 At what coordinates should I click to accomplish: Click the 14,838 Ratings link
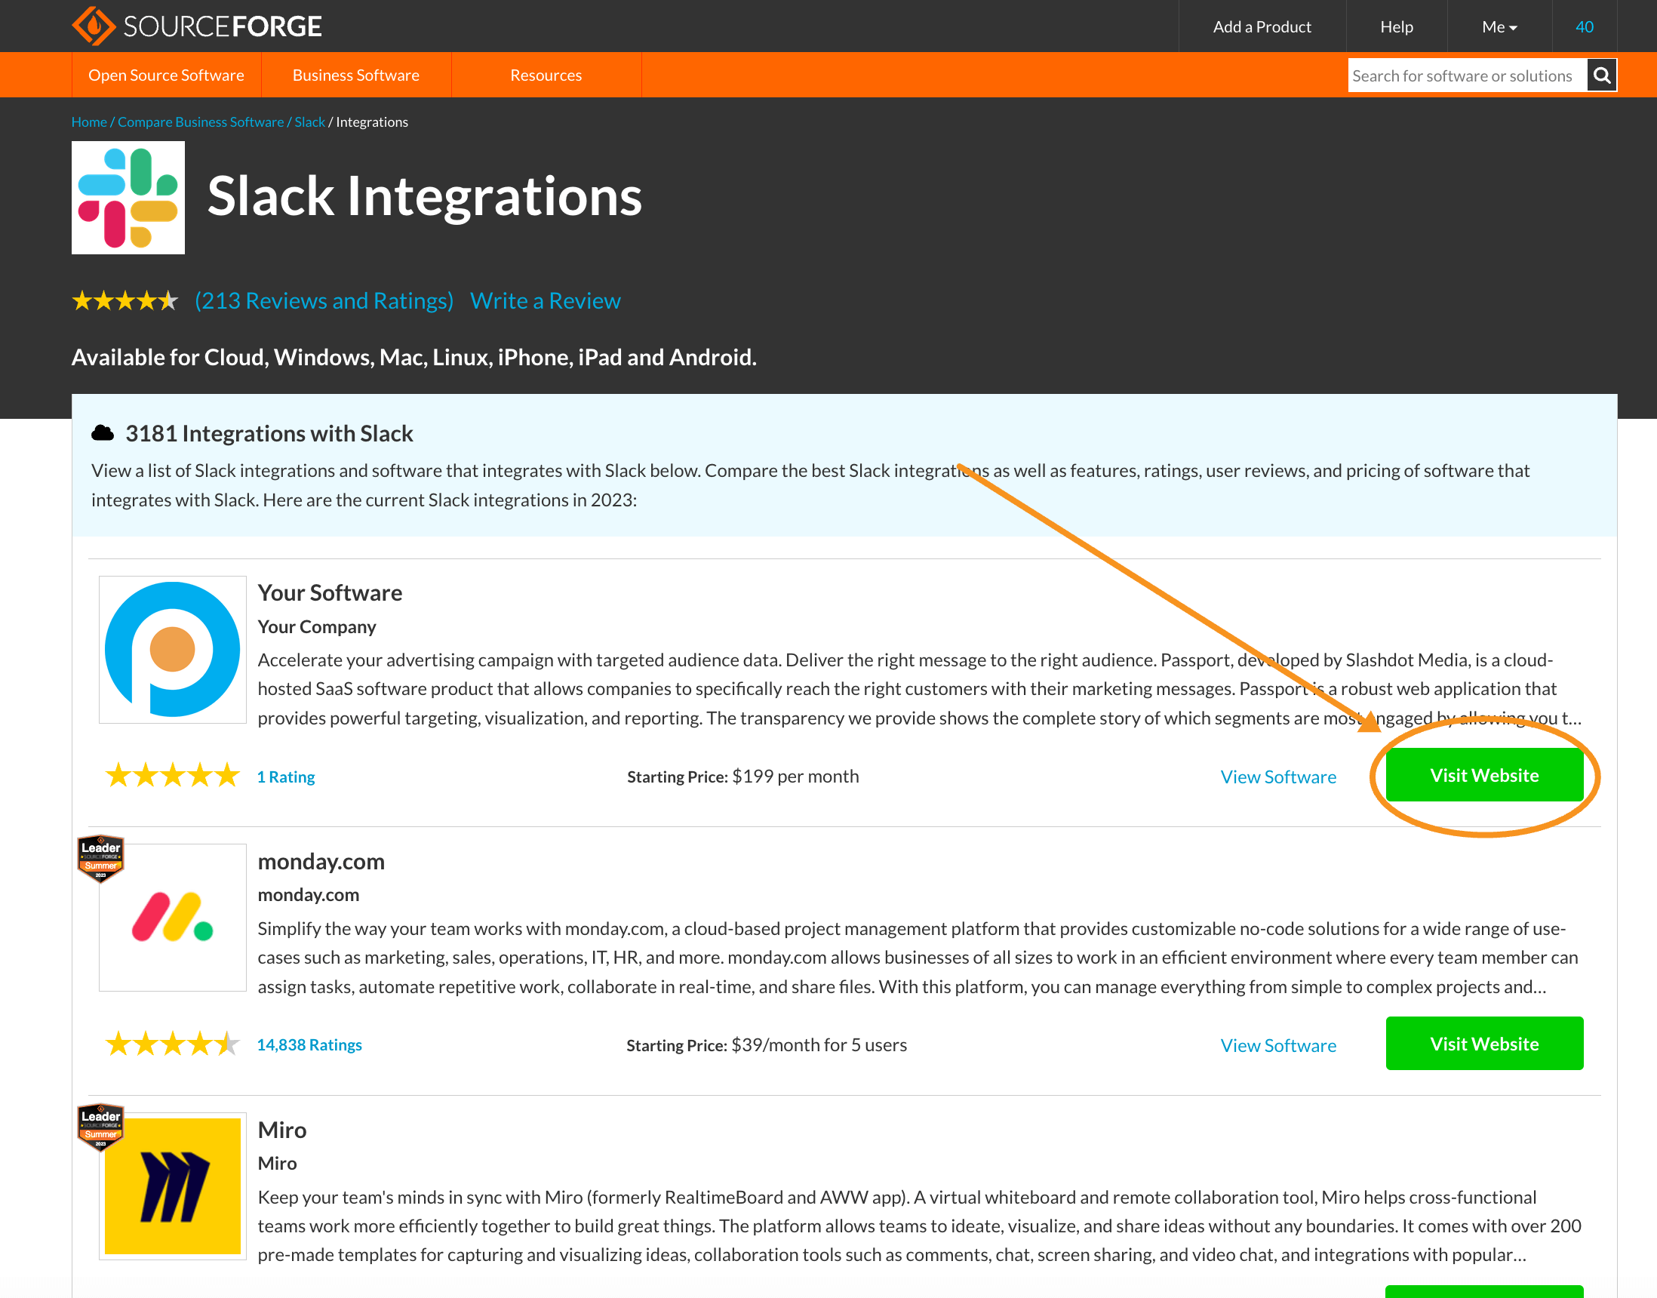click(x=309, y=1045)
